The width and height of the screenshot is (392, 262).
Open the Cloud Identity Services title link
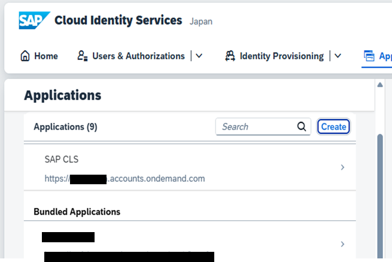118,20
